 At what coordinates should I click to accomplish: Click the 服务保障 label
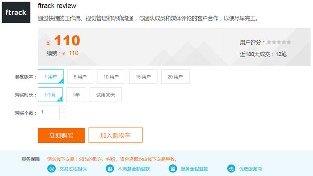click(x=30, y=159)
